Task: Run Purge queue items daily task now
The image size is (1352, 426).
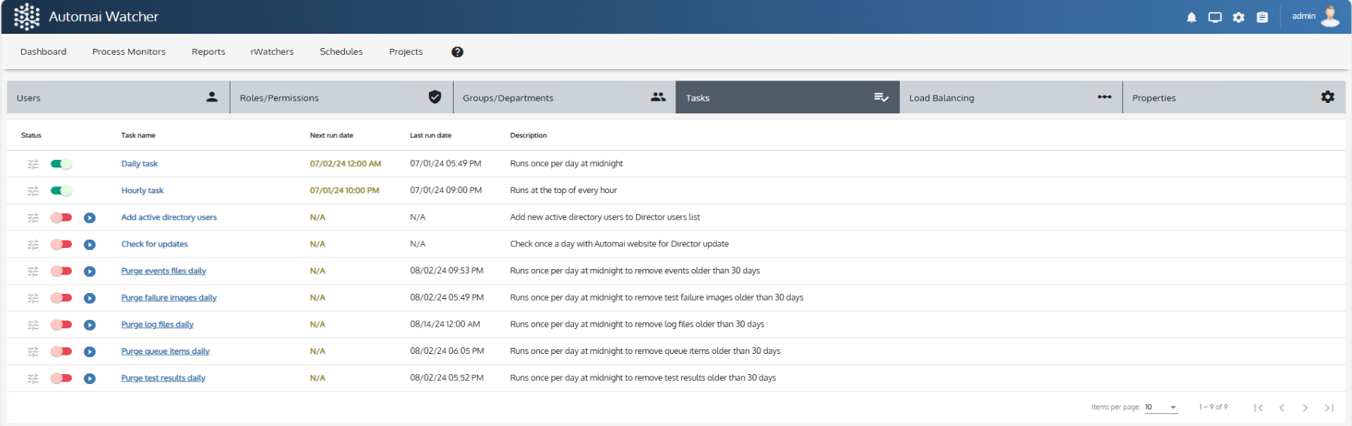Action: click(89, 352)
